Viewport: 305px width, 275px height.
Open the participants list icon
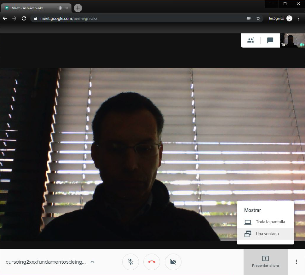tap(251, 40)
